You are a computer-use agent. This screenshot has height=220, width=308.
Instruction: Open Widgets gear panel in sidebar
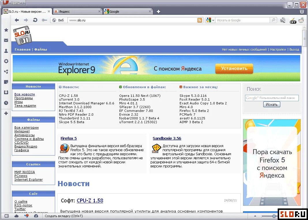tap(6, 61)
